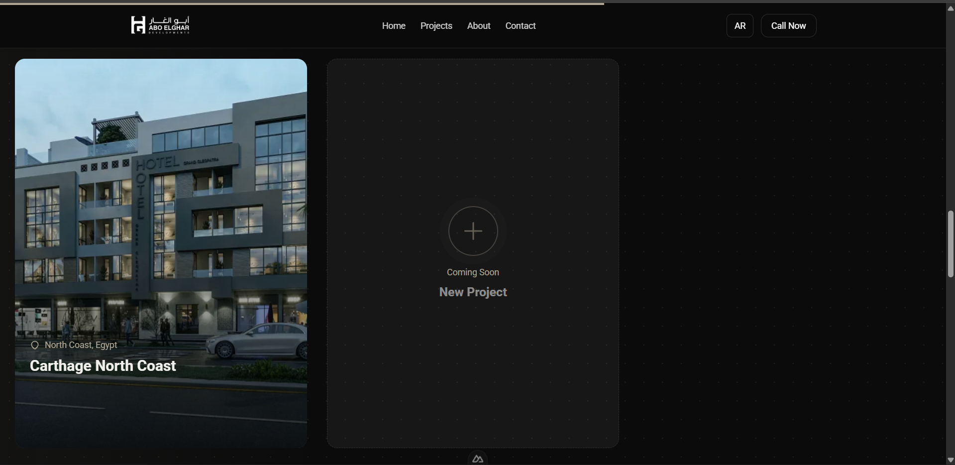Click the AR button
Screen dimensions: 955x465
coord(740,25)
